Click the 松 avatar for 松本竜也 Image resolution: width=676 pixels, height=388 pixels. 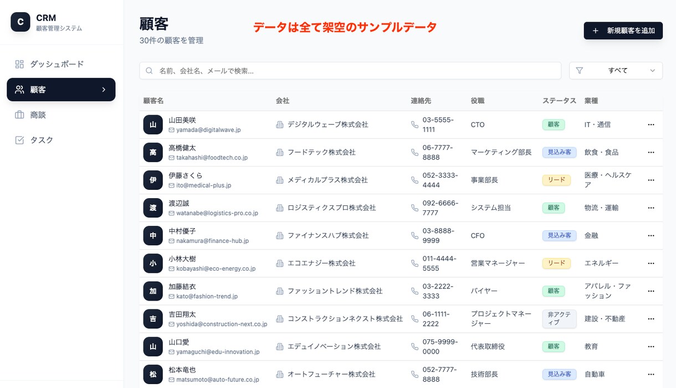(x=153, y=374)
